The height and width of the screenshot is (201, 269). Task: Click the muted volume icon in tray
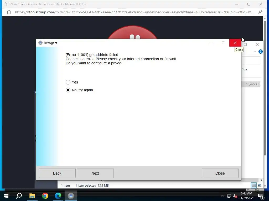[235, 196]
